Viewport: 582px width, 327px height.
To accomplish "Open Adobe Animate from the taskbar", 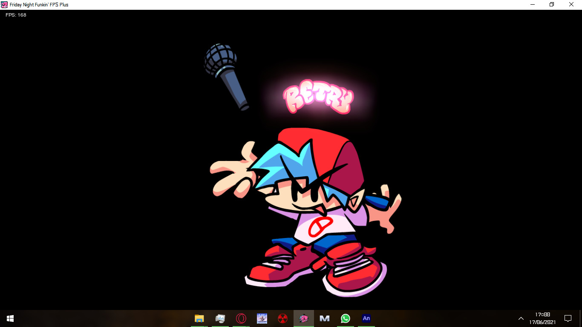I will [x=366, y=318].
